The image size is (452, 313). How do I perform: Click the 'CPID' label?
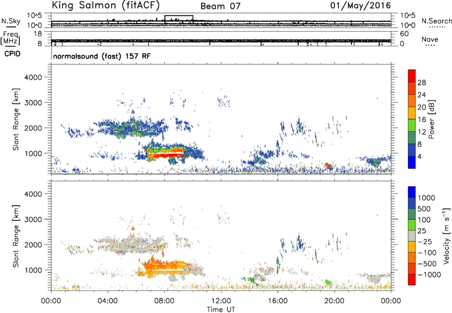pos(12,54)
